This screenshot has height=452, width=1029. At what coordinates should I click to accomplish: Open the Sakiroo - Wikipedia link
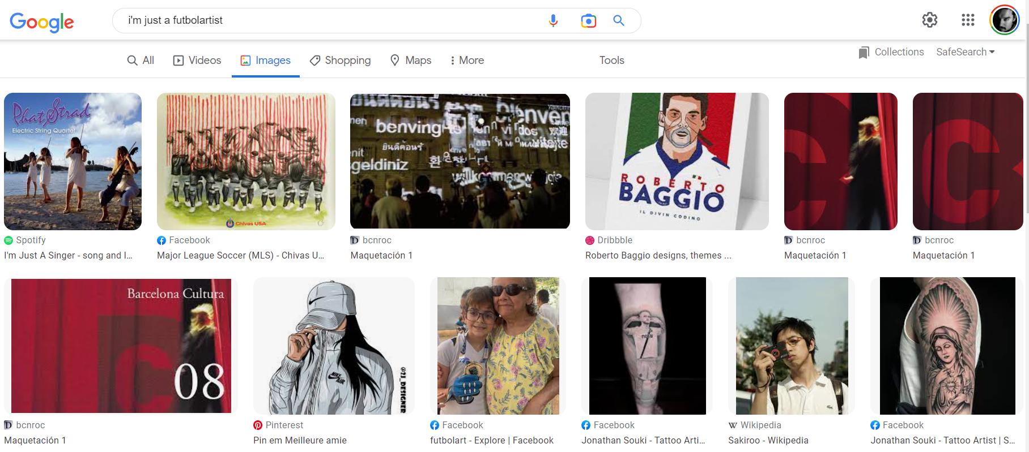click(x=768, y=440)
